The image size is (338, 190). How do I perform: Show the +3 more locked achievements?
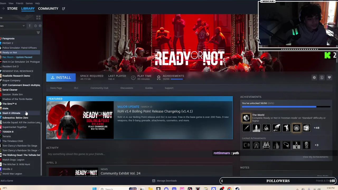point(316,145)
